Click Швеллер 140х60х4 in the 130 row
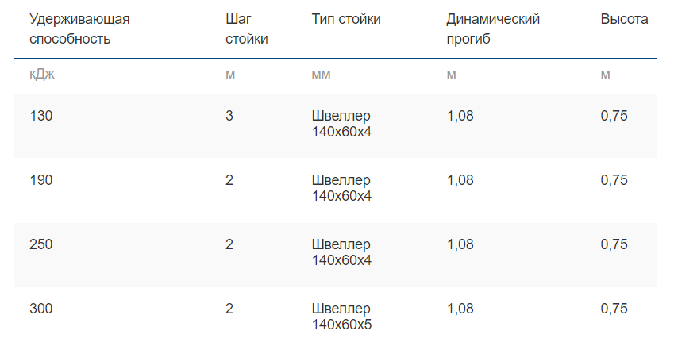 pyautogui.click(x=341, y=124)
